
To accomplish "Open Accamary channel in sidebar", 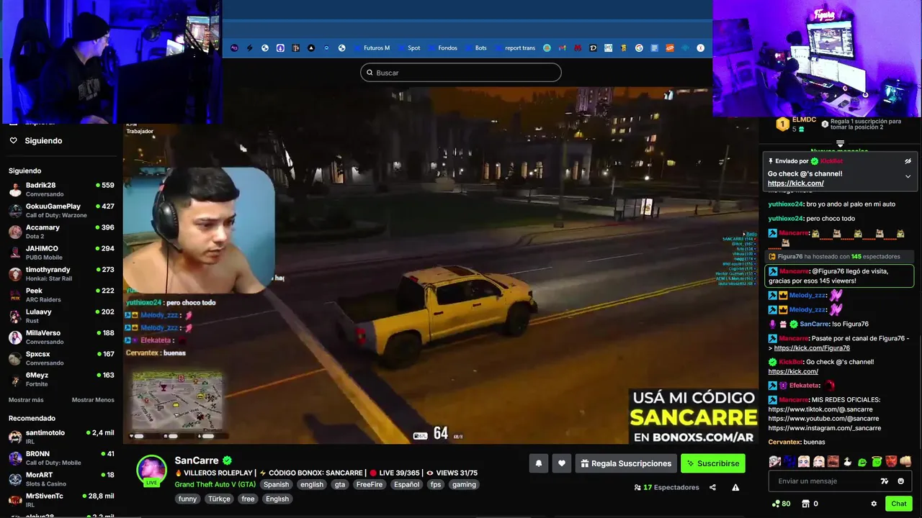I will coord(61,232).
